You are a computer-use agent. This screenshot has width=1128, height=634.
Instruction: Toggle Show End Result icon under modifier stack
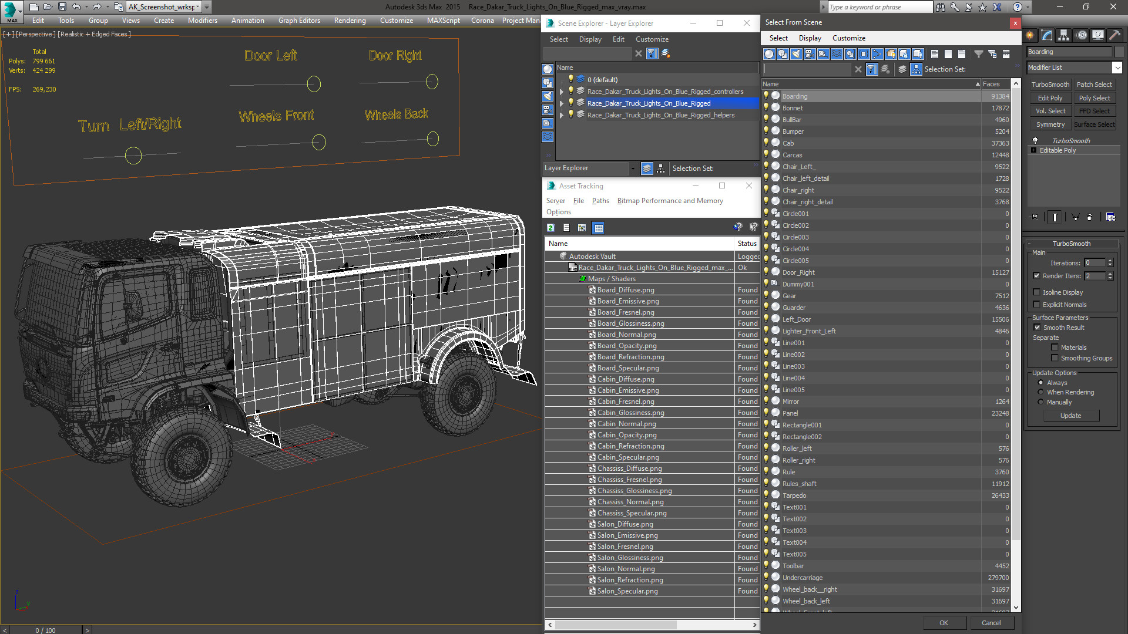[x=1055, y=217]
